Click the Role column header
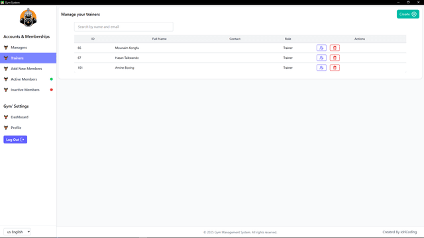 [288, 39]
